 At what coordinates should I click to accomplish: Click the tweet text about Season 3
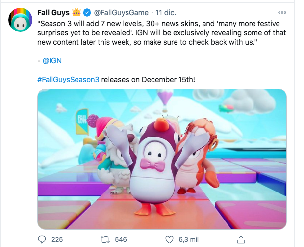coord(162,33)
